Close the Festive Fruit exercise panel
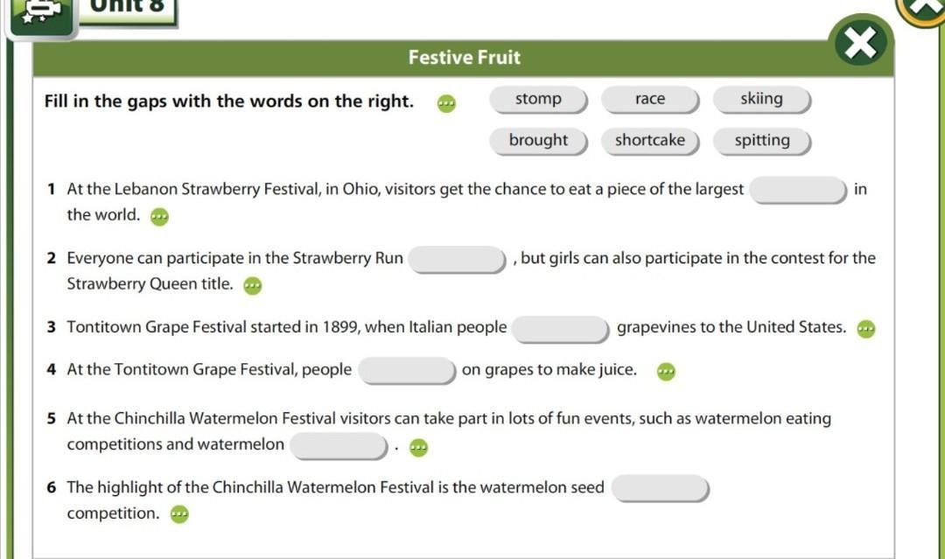This screenshot has height=559, width=945. click(x=861, y=44)
